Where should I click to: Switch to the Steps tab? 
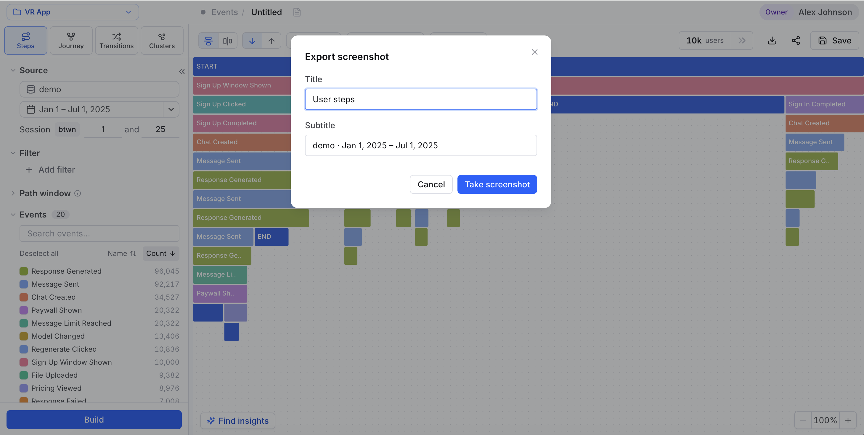[25, 40]
